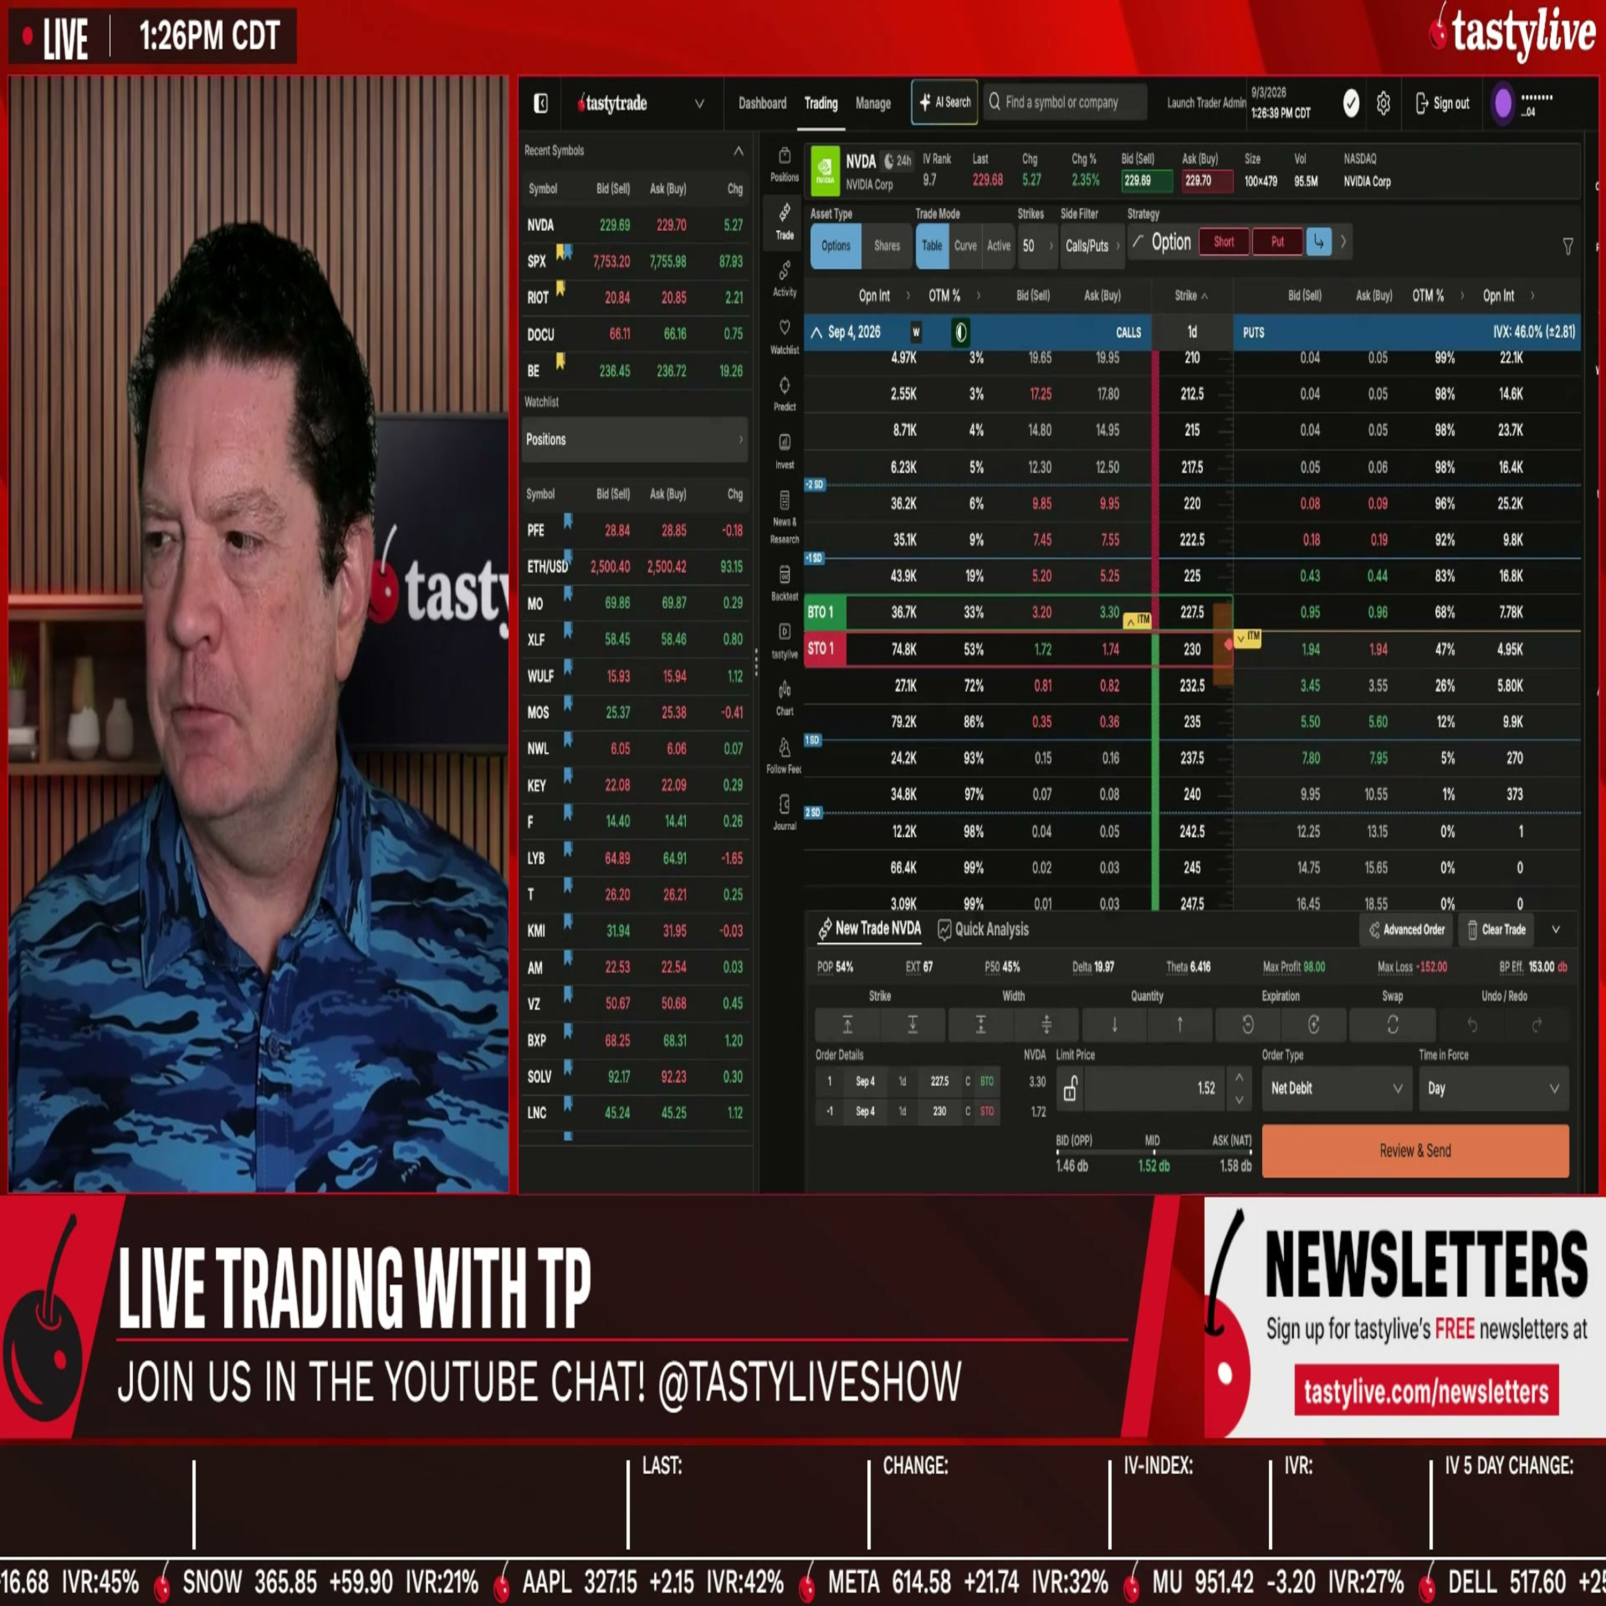This screenshot has height=1606, width=1606.
Task: Select the Options asset type toggle
Action: (836, 246)
